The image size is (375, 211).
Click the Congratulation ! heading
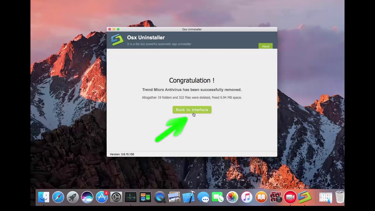(x=192, y=80)
